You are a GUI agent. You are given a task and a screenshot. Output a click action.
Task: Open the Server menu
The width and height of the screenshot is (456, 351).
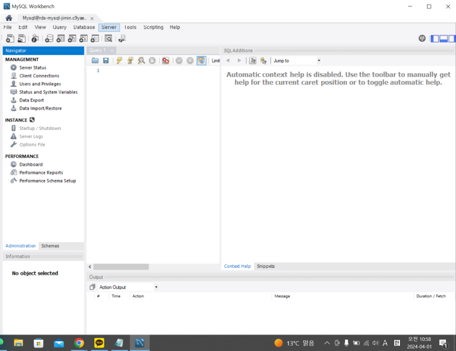(x=109, y=27)
